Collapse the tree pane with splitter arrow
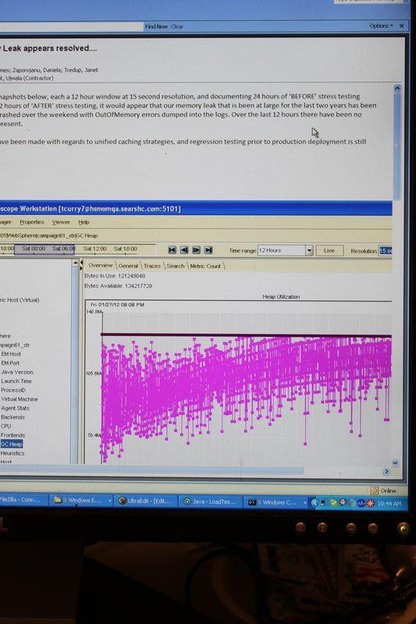 pos(82,262)
